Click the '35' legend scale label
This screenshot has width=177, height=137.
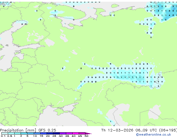[x=67, y=136]
